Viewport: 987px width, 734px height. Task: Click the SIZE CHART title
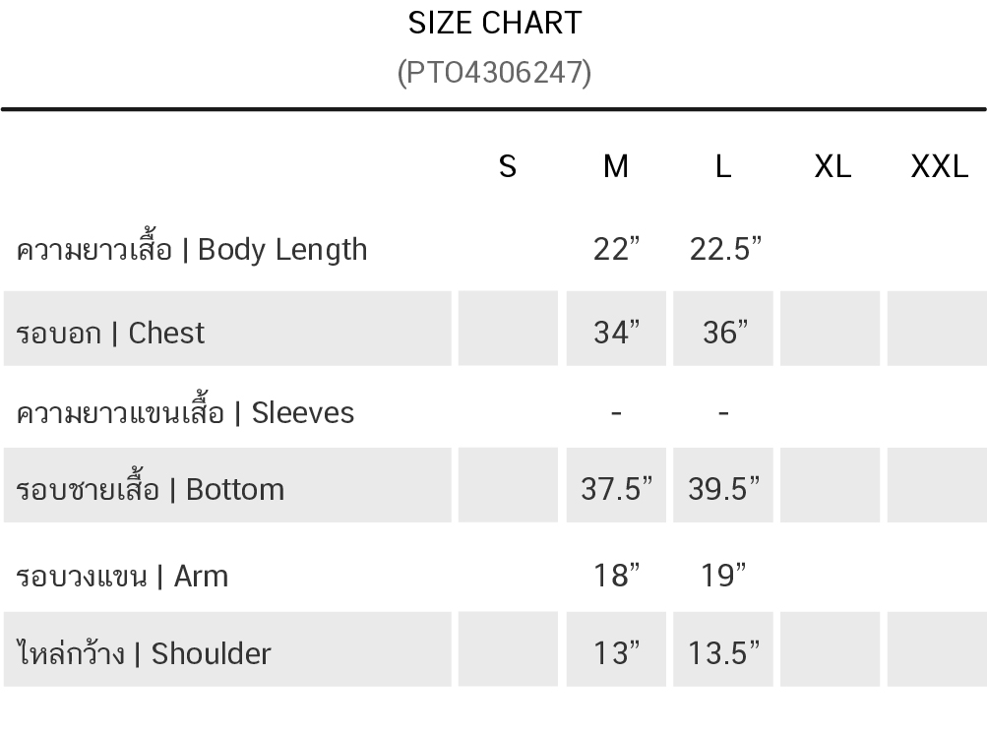coord(495,24)
